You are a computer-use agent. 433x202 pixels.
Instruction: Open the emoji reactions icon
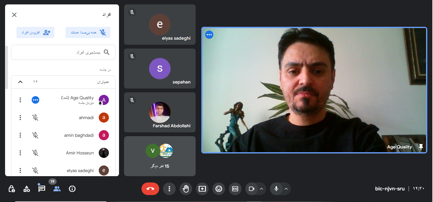coord(219,189)
